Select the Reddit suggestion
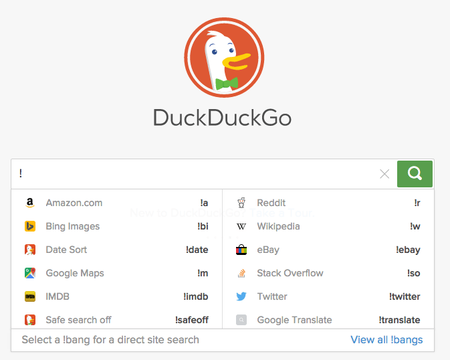Image resolution: width=450 pixels, height=360 pixels. click(x=328, y=203)
